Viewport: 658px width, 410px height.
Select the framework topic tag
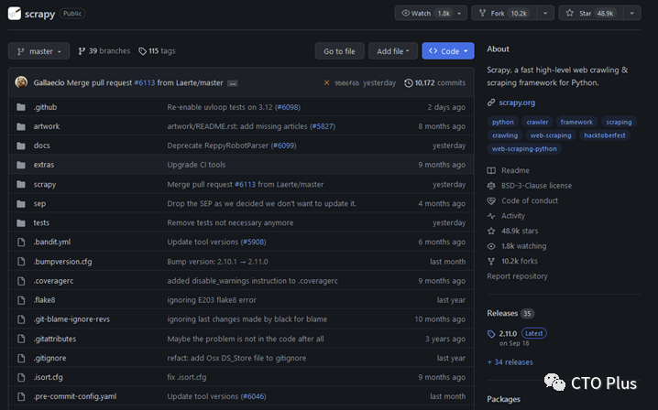point(576,122)
